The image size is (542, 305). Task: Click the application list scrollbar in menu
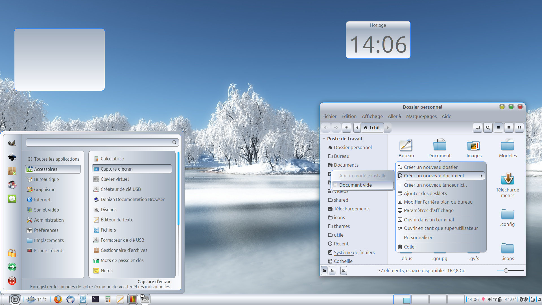click(178, 188)
